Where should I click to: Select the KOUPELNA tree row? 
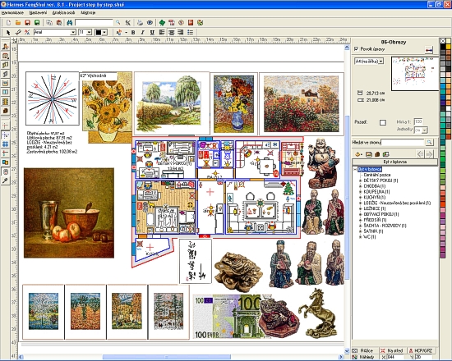coord(376,192)
